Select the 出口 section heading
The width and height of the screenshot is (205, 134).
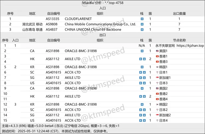click(x=102, y=35)
